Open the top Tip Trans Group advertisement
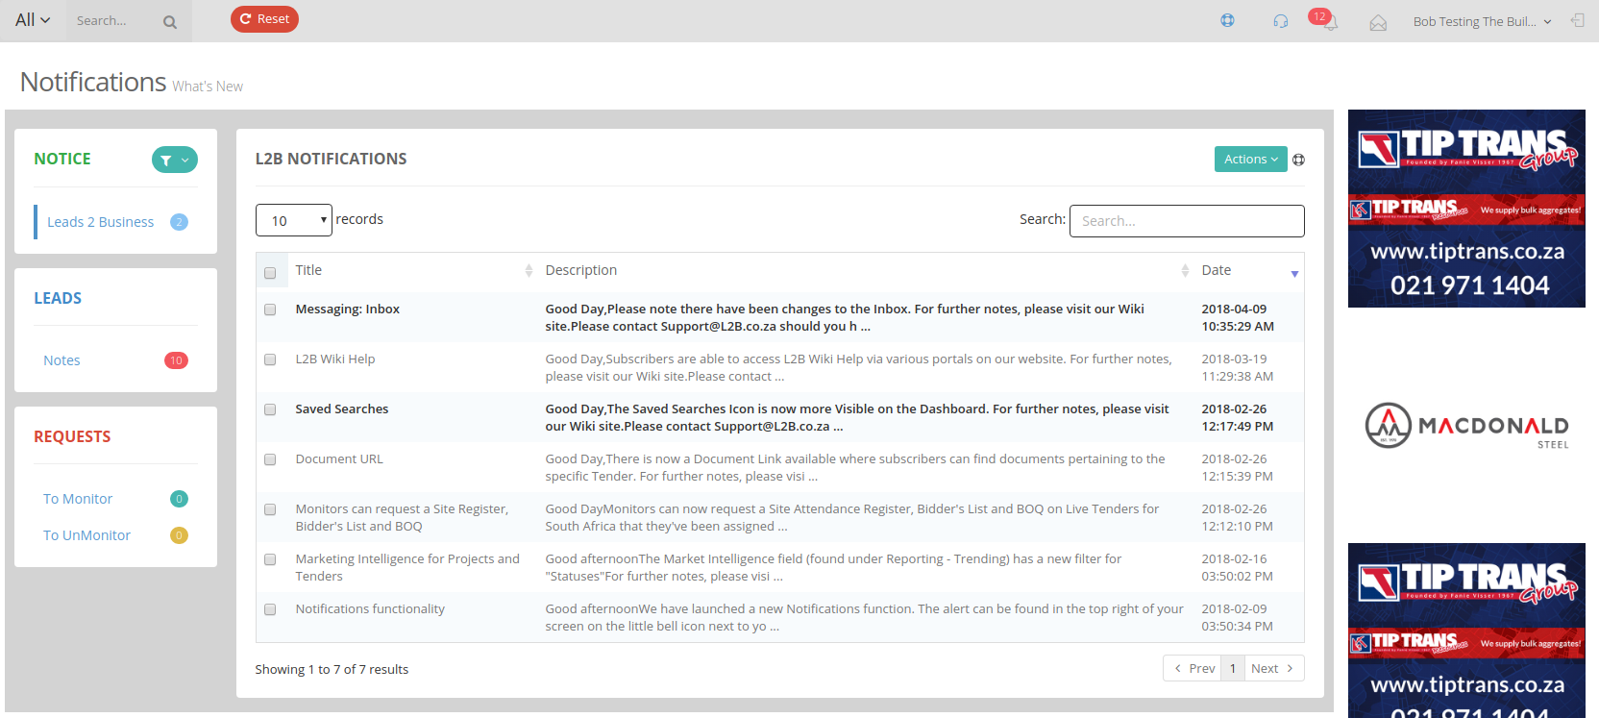The height and width of the screenshot is (718, 1599). click(1466, 209)
